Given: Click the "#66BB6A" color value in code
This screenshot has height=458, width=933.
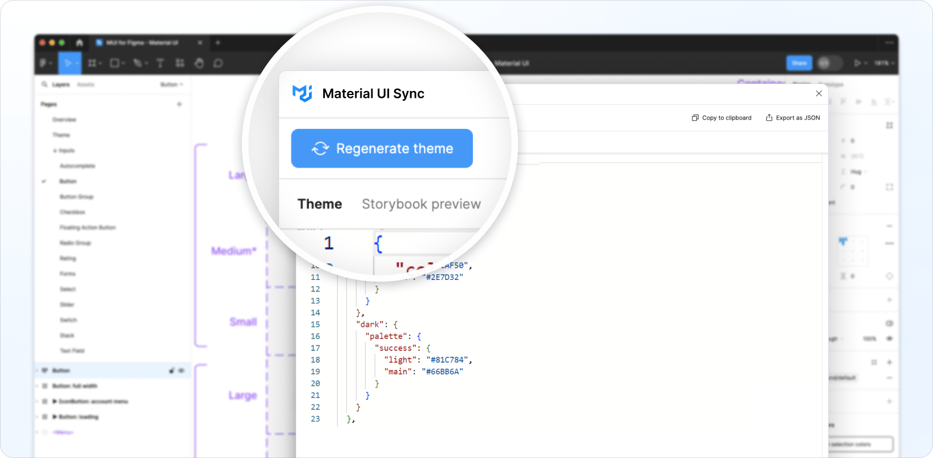Looking at the screenshot, I should click(442, 372).
